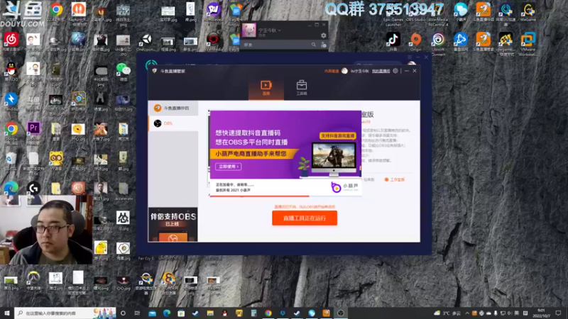Click the add-contact icon beside QQ search

(324, 45)
